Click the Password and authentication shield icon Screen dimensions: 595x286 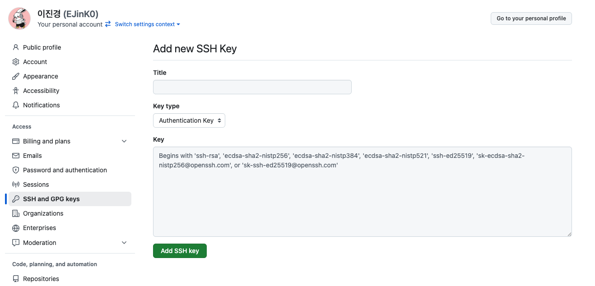pyautogui.click(x=16, y=170)
